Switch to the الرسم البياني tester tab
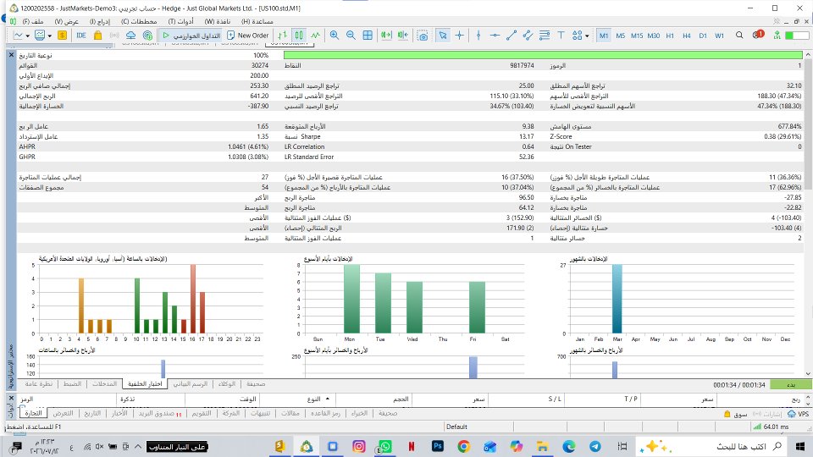This screenshot has width=813, height=457. click(x=191, y=384)
